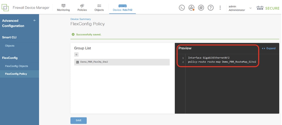282x125 pixels.
Task: Click the FlexConfig sidebar heading
Action: pyautogui.click(x=10, y=58)
